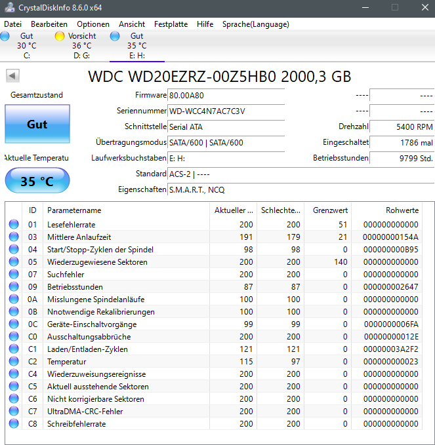The width and height of the screenshot is (435, 445).
Task: Click the Übertragungsmodus field SATA/600
Action: (226, 142)
